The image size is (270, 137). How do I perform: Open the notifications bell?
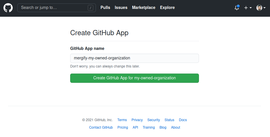click(237, 8)
